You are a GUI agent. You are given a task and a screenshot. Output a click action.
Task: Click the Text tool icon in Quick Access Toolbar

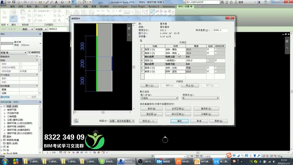click(56, 2)
